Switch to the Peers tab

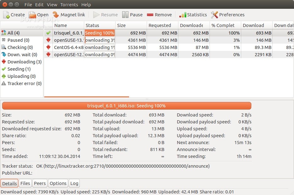coord(40,183)
